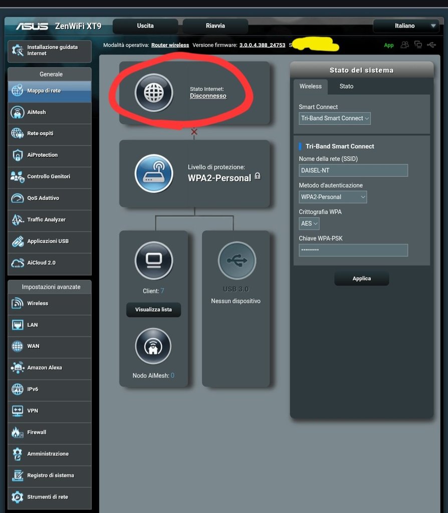Expand the Crittografia WPA AES dropdown
Screen dimensions: 448x513
pos(309,223)
